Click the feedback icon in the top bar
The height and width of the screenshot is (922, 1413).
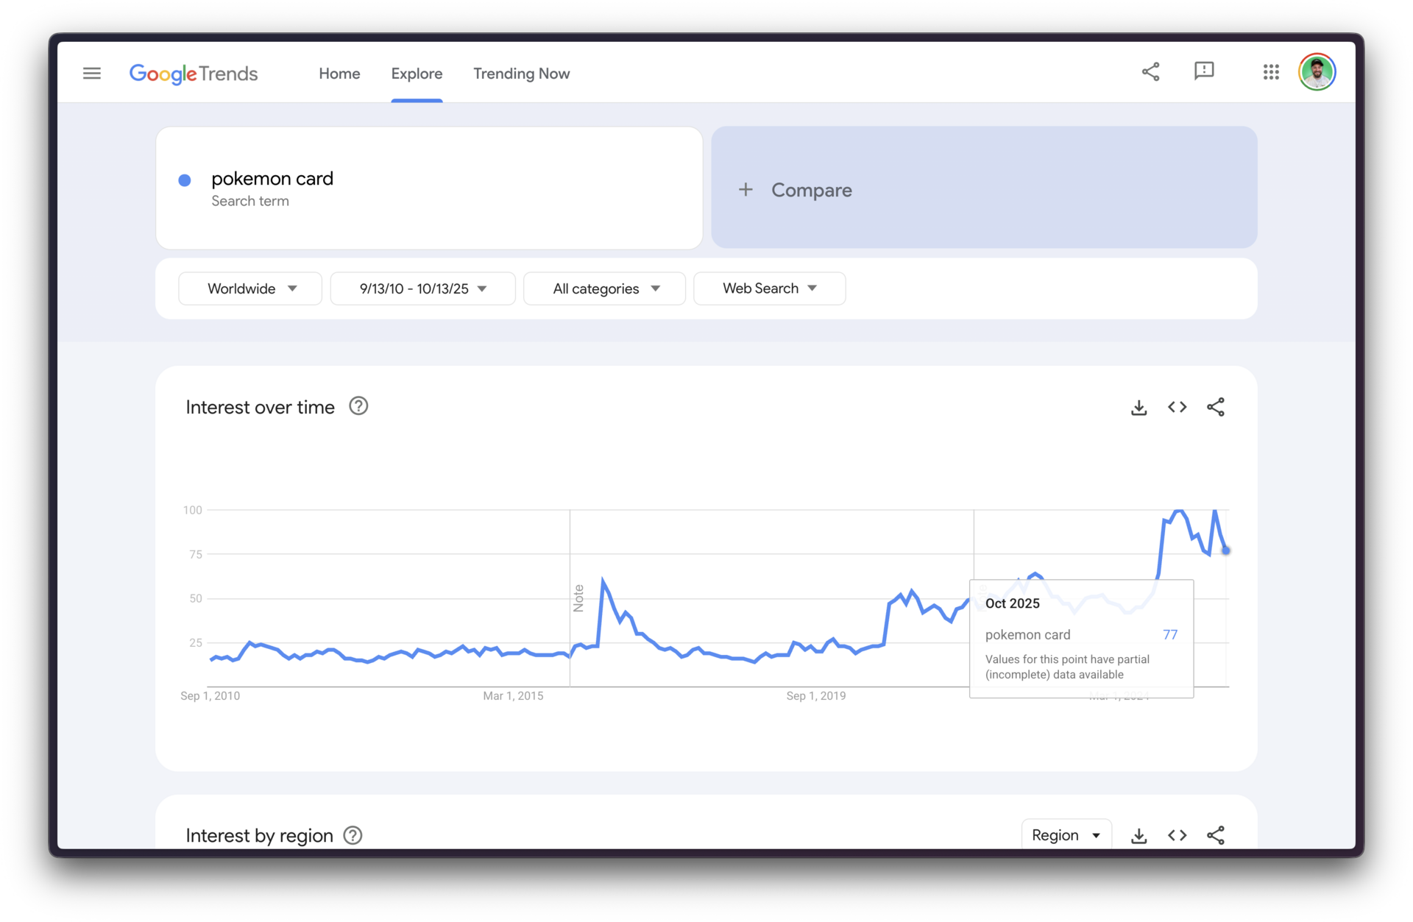[x=1204, y=71]
